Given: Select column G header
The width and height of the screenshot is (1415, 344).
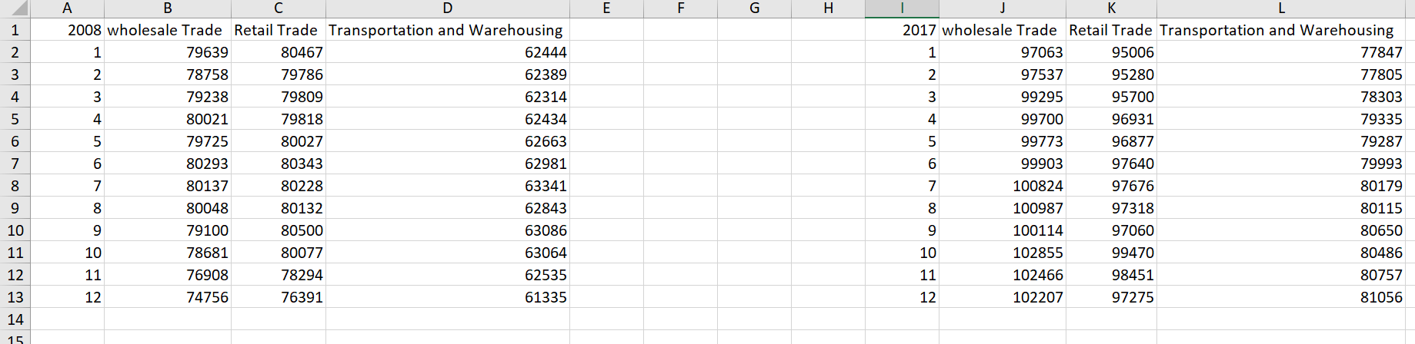Looking at the screenshot, I should click(754, 8).
